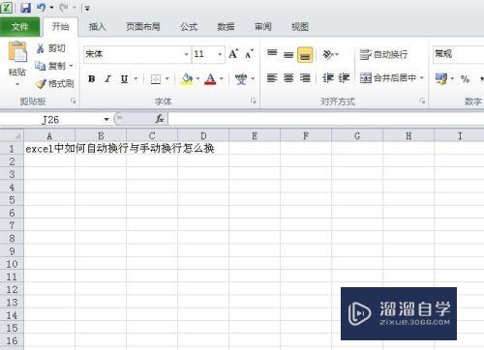Open the 常规 number format box
Image resolution: width=484 pixels, height=350 pixels.
pos(458,54)
